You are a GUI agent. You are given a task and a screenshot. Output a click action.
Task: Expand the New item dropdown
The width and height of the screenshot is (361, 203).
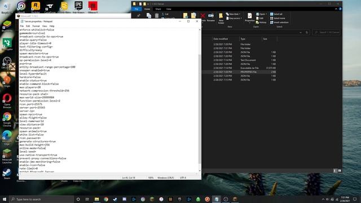[233, 14]
